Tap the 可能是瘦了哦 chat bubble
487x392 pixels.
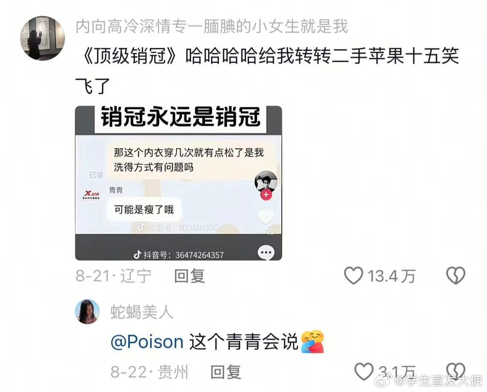click(144, 210)
